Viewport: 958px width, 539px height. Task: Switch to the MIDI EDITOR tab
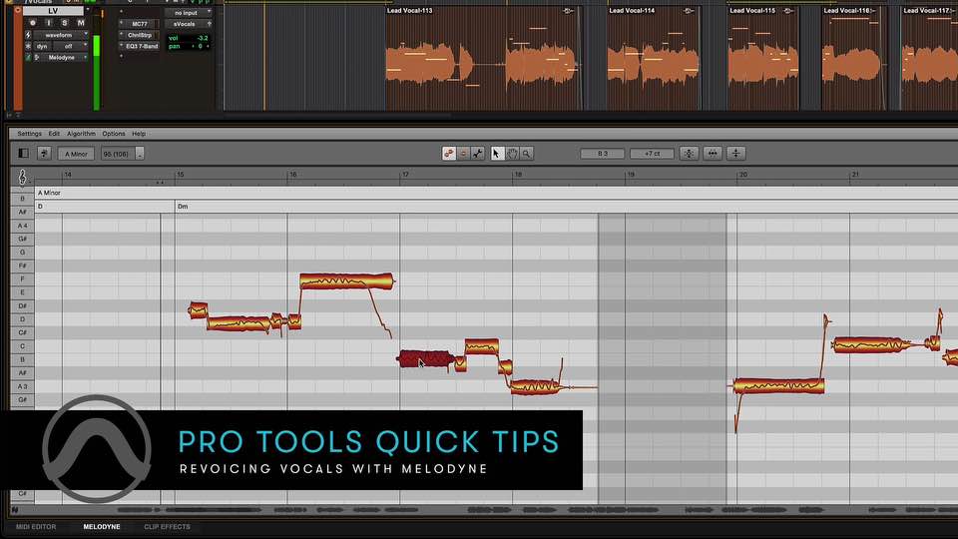coord(36,527)
